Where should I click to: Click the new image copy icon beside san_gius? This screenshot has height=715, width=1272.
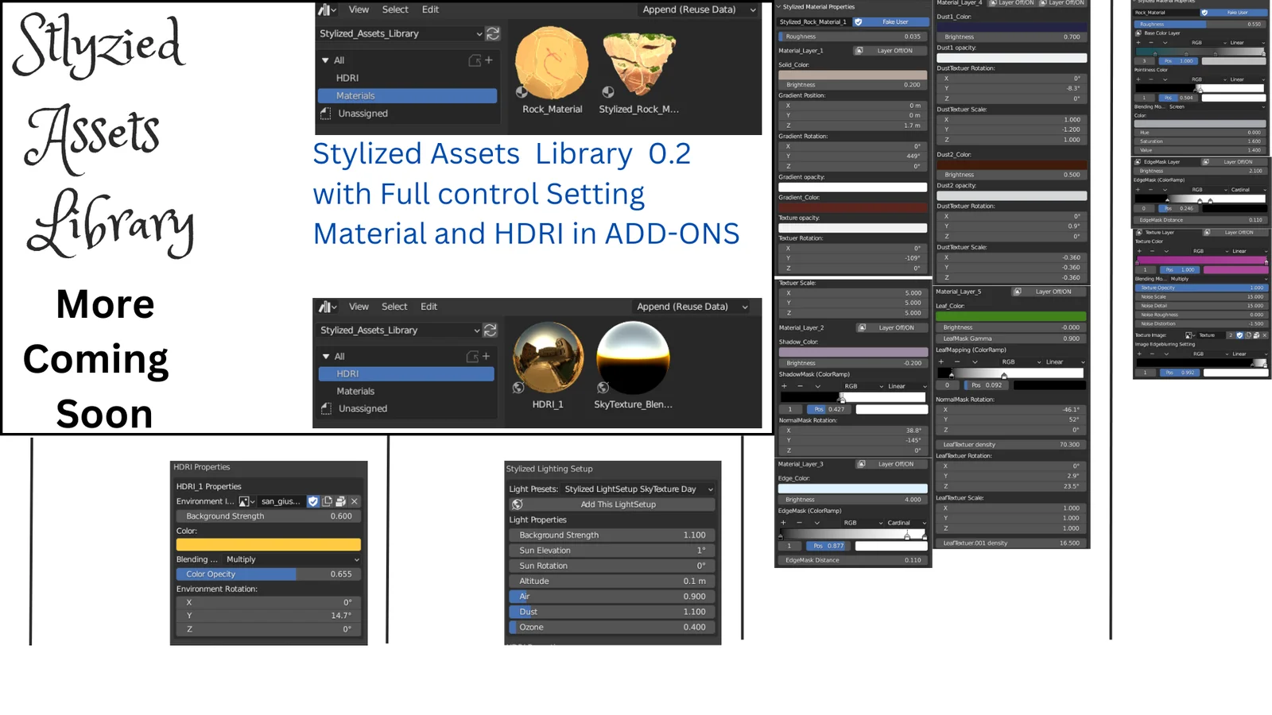pos(328,501)
